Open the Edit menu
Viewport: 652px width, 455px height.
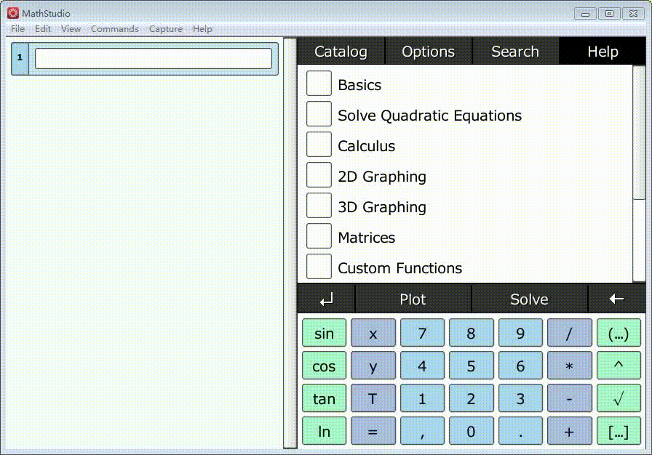pos(43,28)
